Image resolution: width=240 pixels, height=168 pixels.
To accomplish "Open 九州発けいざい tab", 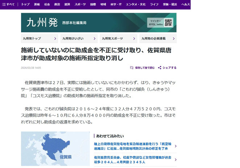I will tap(79, 38).
